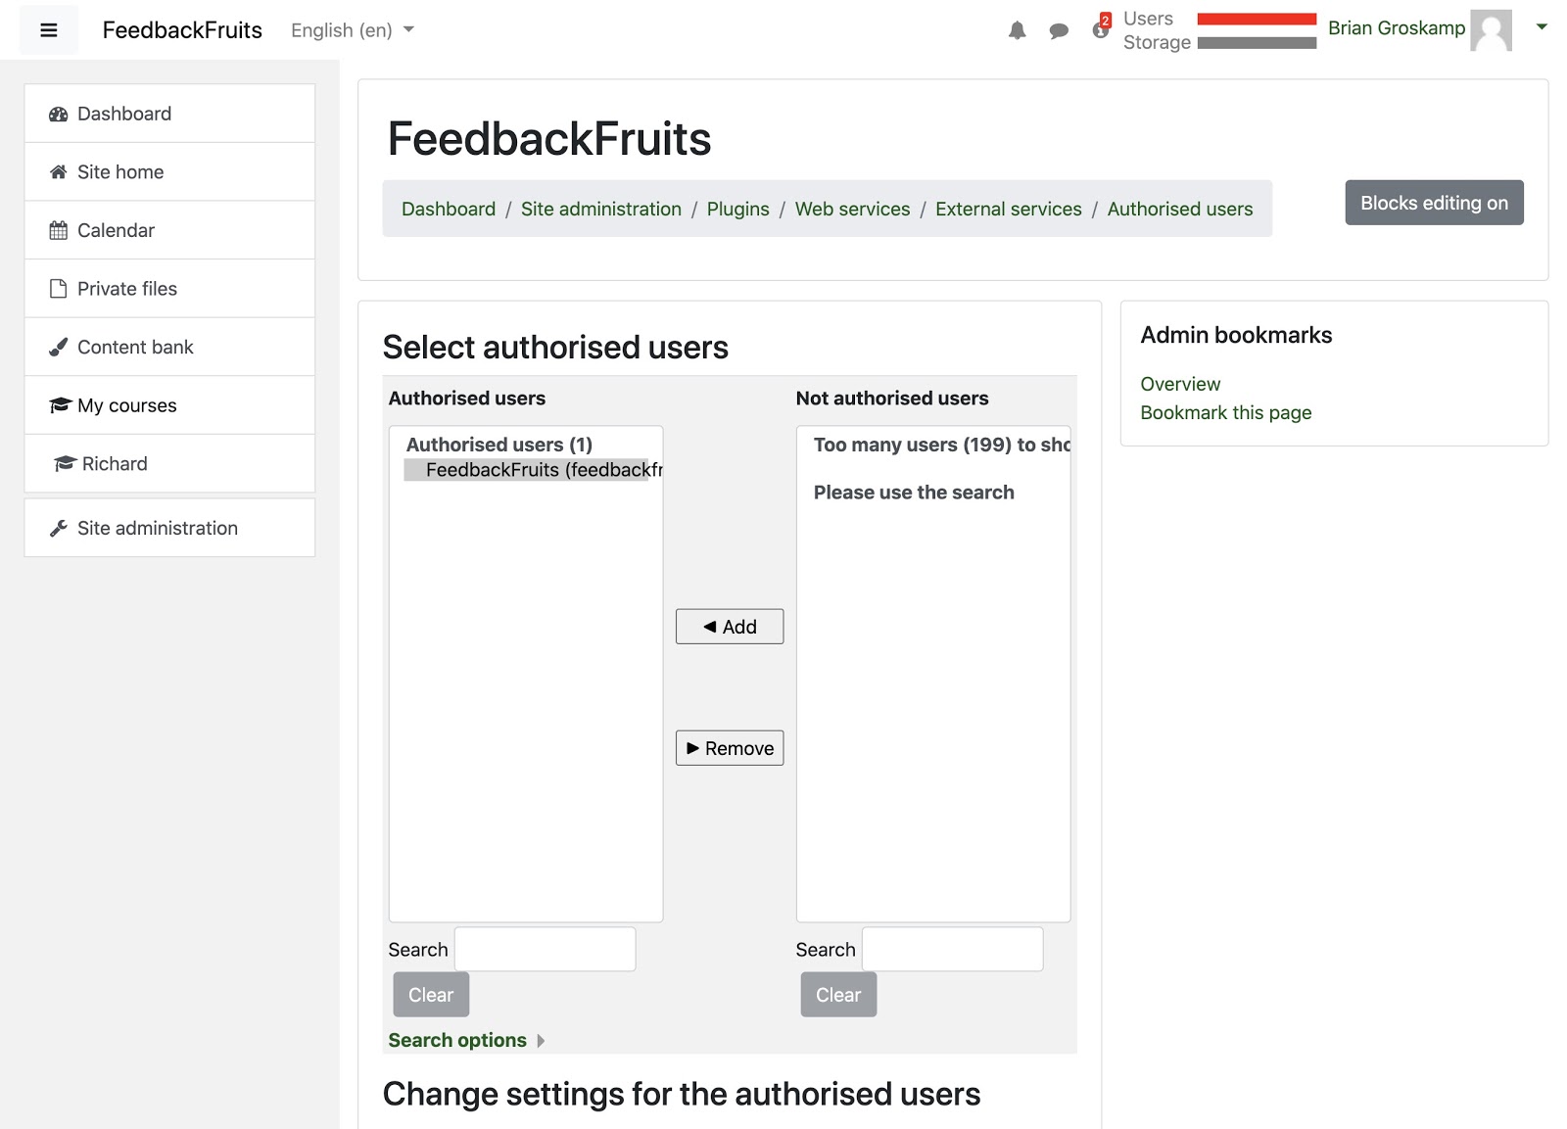Open Content bank in the sidebar
This screenshot has width=1567, height=1129.
pyautogui.click(x=169, y=347)
